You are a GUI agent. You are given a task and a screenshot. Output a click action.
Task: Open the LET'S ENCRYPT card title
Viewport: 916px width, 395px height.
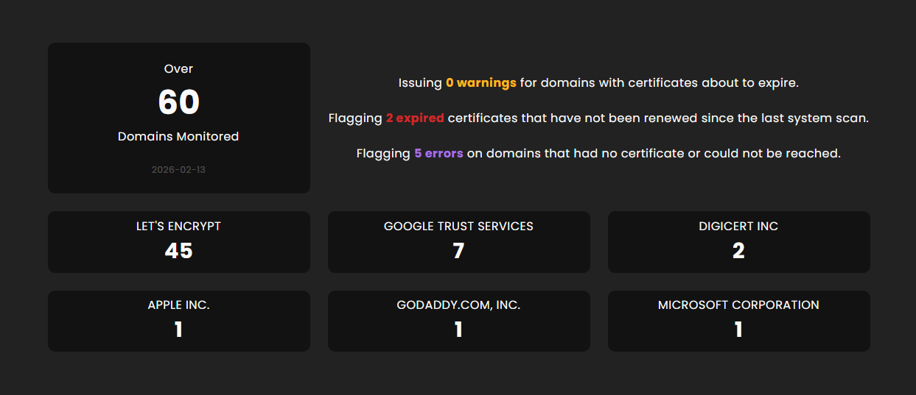coord(178,227)
